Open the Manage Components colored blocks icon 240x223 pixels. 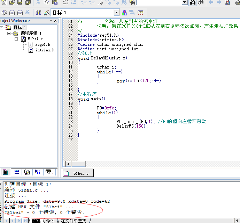[124, 13]
